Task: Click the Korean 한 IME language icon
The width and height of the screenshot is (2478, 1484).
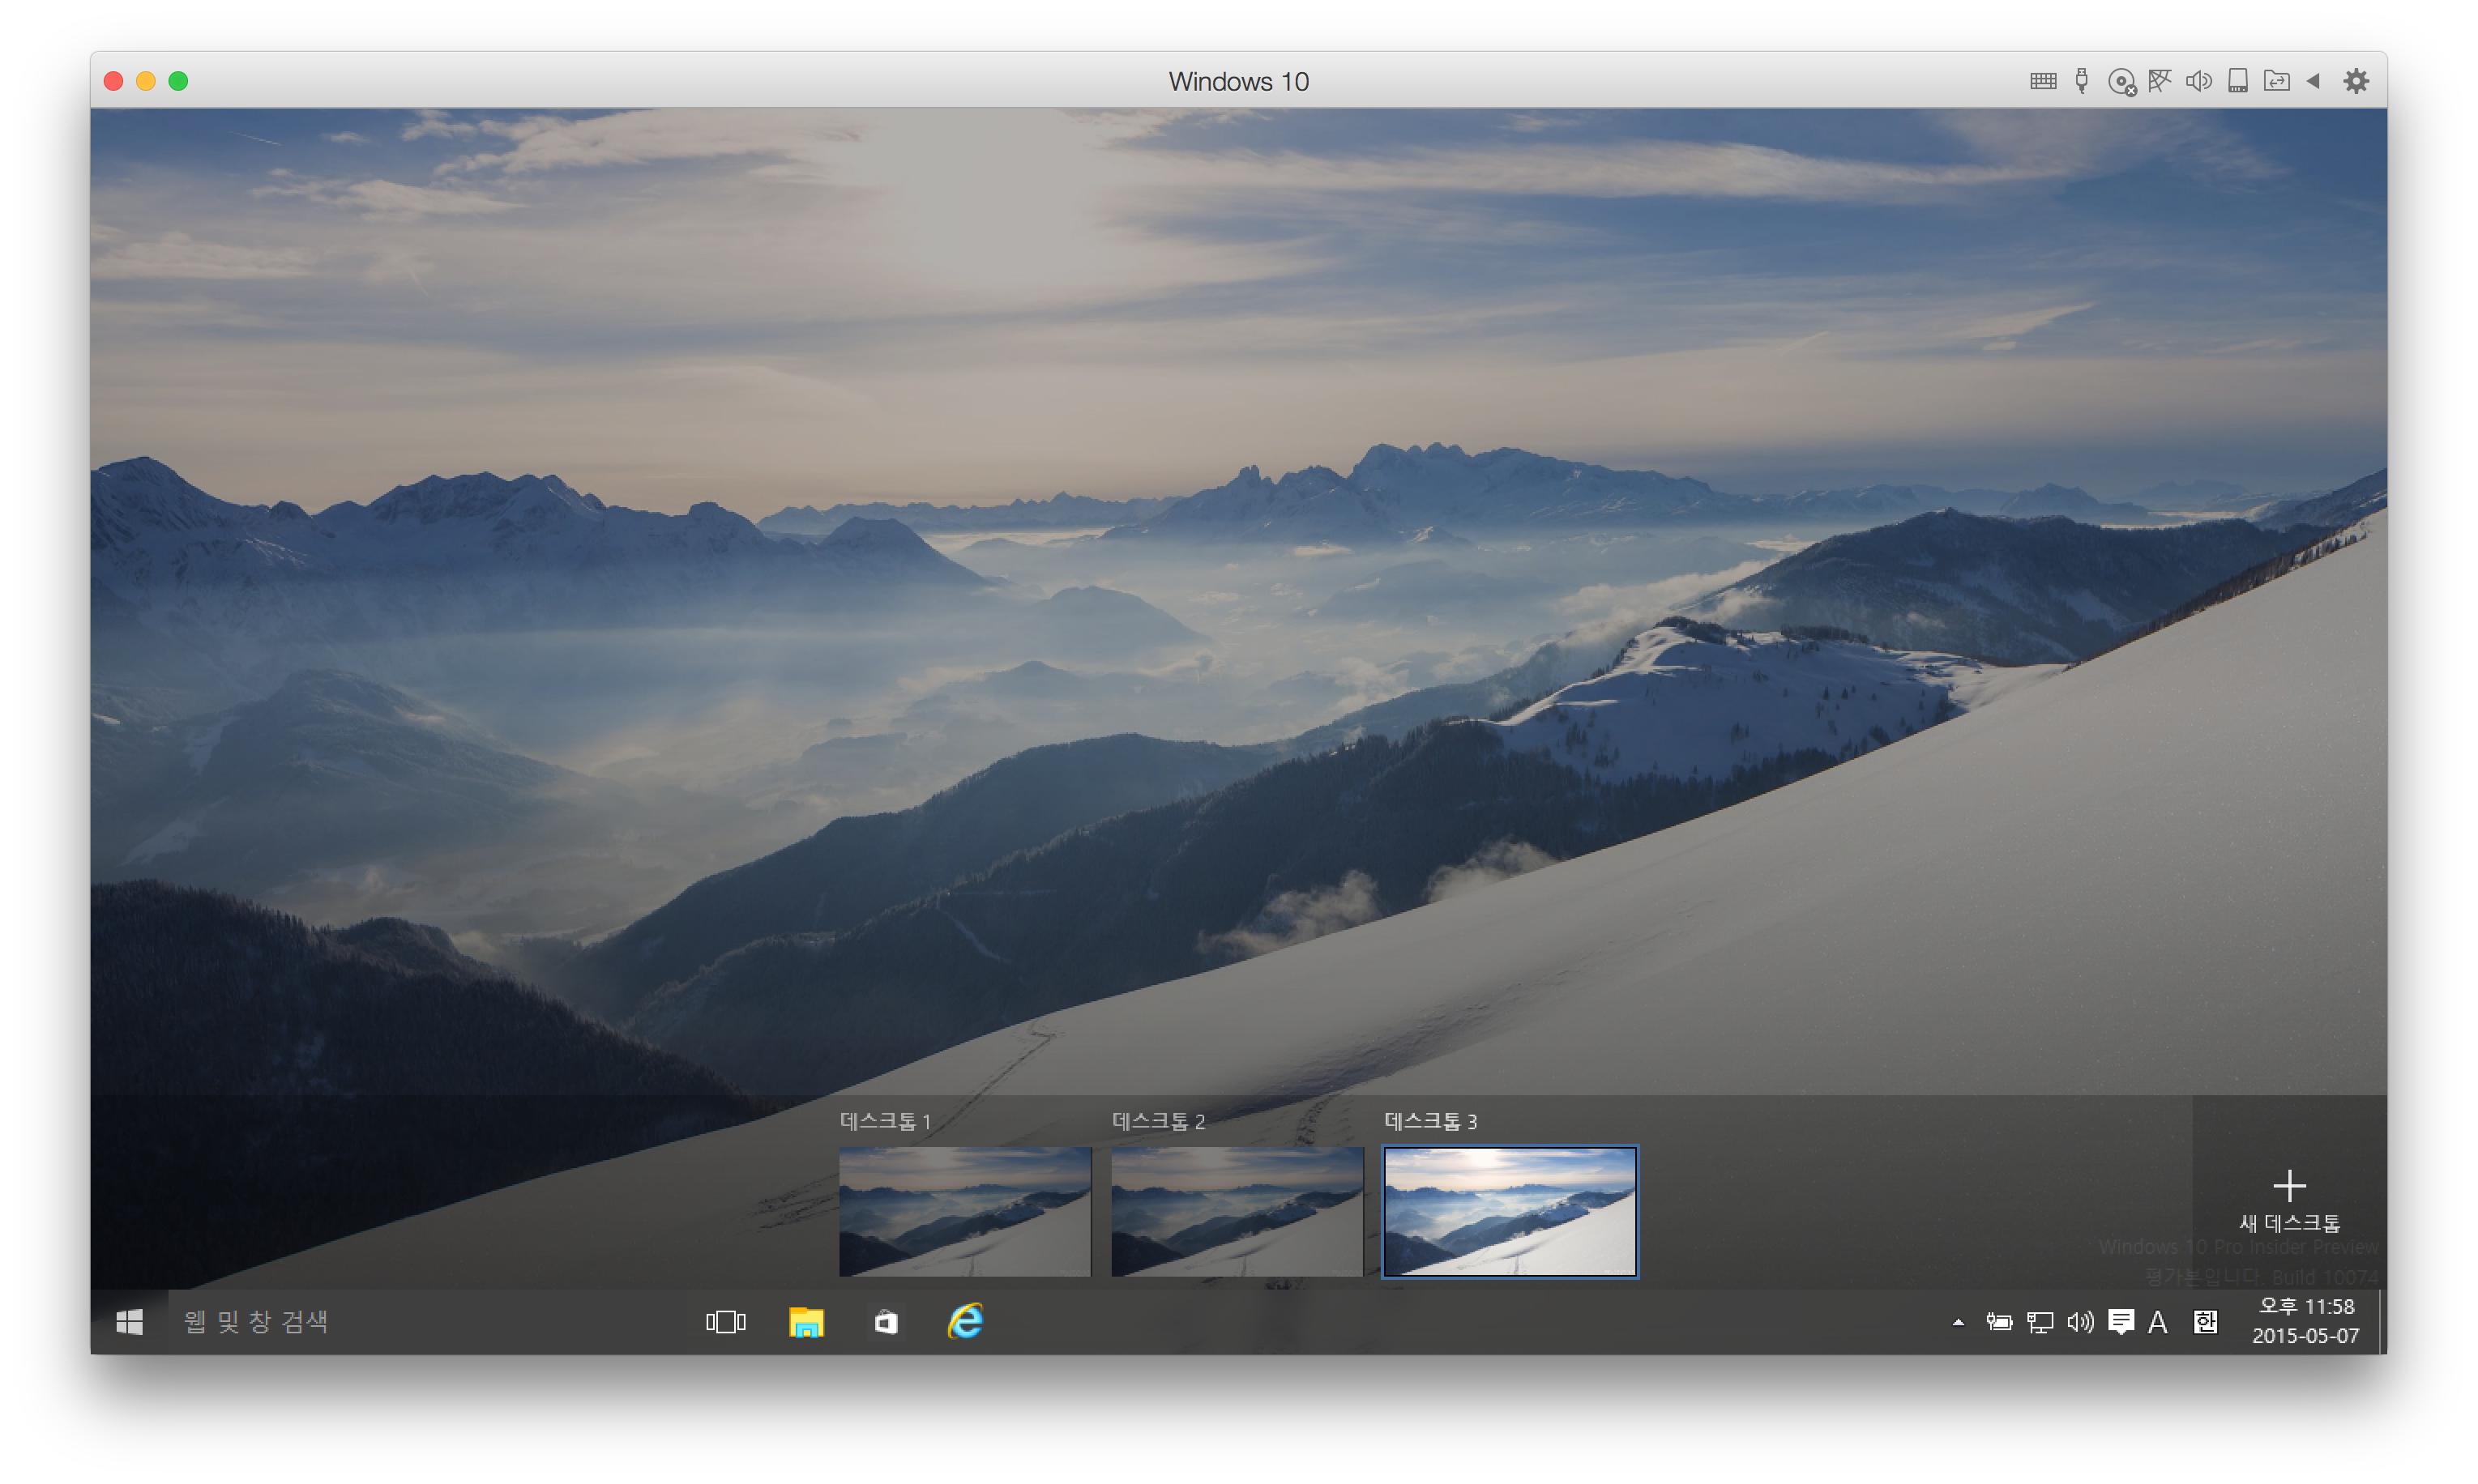Action: point(2206,1322)
